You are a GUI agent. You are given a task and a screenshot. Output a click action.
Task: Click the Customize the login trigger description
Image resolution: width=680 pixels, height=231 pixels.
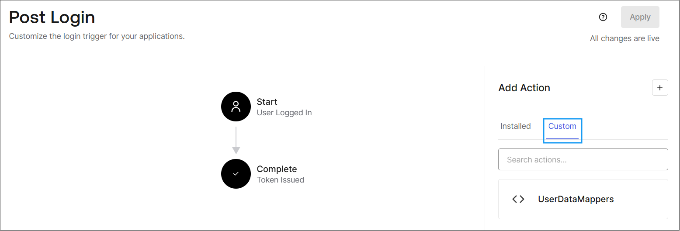point(97,36)
